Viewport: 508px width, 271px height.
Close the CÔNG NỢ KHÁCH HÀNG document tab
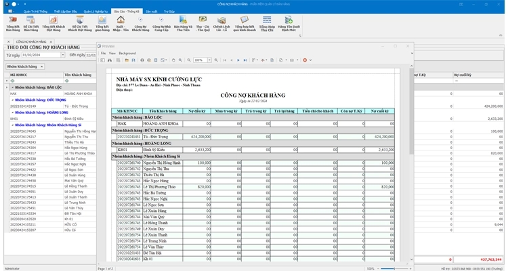[51, 41]
